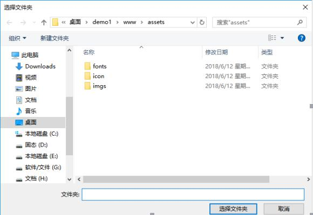Open address bar history dropdown
The width and height of the screenshot is (313, 215).
(193, 23)
